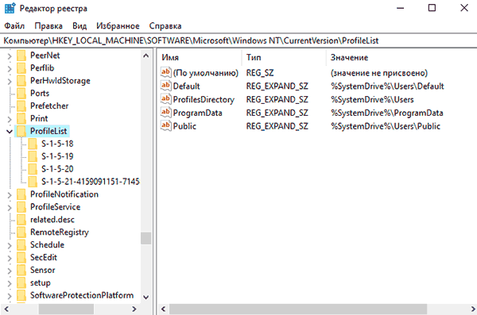Click the related.desc folder icon
Screen dimensions: 477x315
coord(21,220)
